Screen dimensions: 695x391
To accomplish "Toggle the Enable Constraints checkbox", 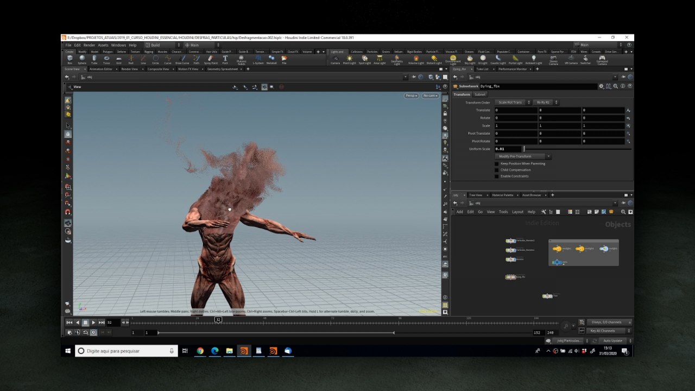I will tap(496, 176).
